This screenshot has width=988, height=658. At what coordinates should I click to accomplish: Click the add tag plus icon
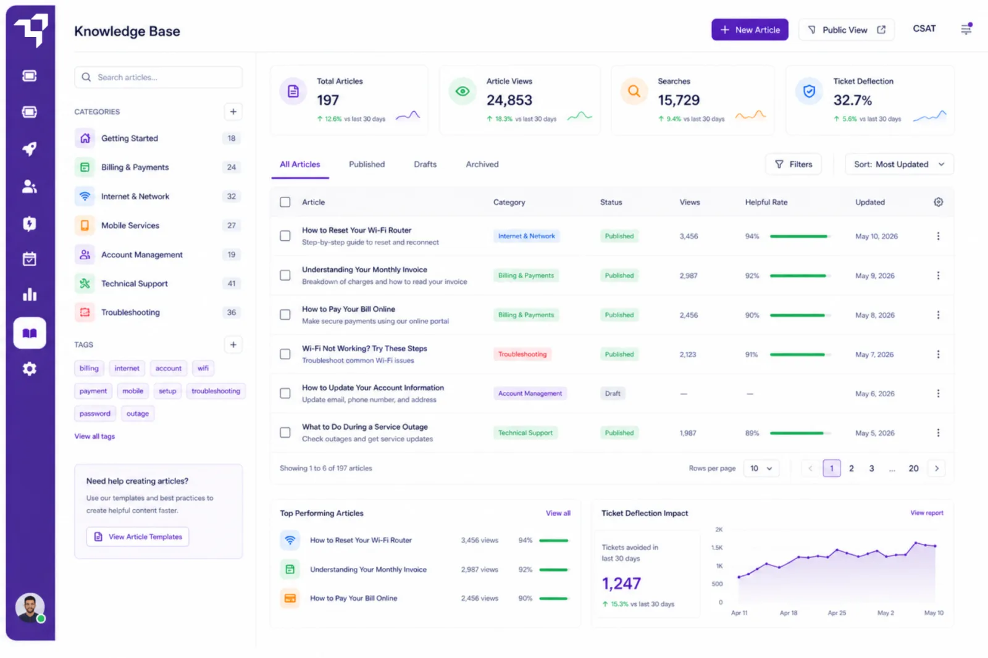[x=233, y=344]
